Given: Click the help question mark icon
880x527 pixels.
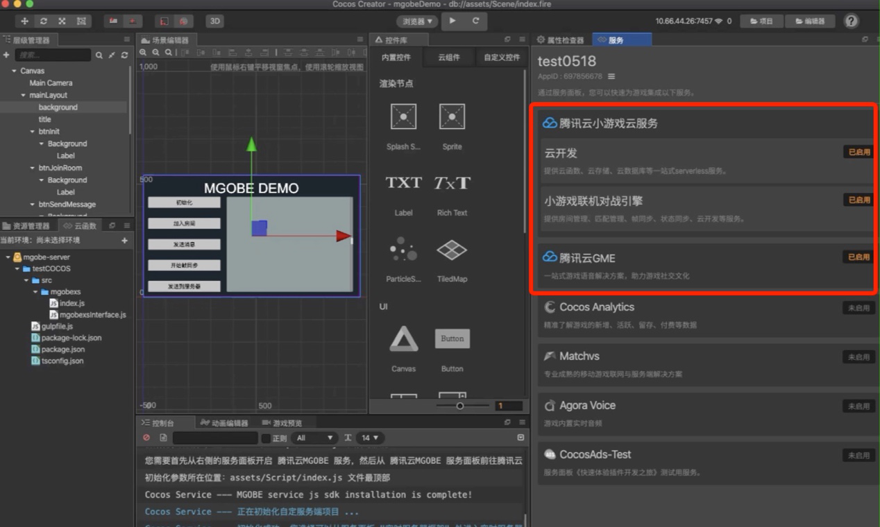Looking at the screenshot, I should click(851, 21).
